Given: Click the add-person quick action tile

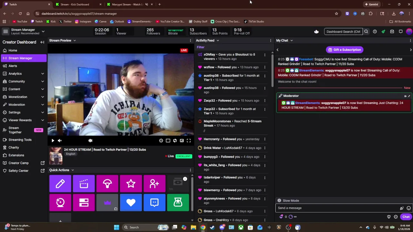Looking at the screenshot, I should click(155, 184).
